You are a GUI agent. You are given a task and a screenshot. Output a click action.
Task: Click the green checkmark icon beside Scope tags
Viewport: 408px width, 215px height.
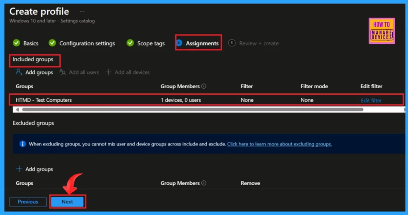(130, 43)
